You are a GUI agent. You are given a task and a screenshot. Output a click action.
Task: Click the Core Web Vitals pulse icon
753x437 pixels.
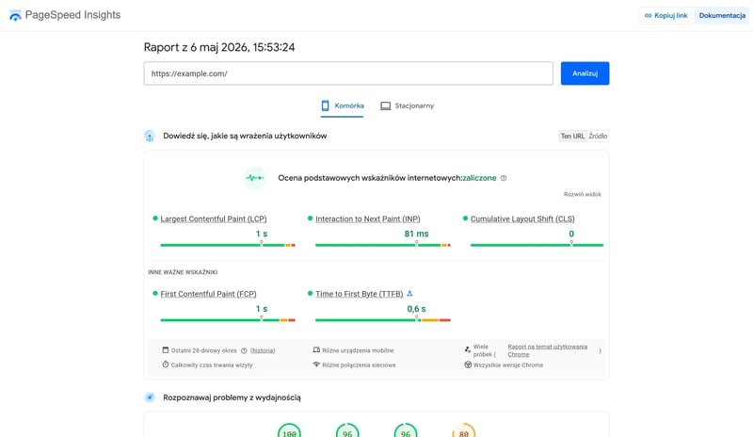pyautogui.click(x=254, y=178)
